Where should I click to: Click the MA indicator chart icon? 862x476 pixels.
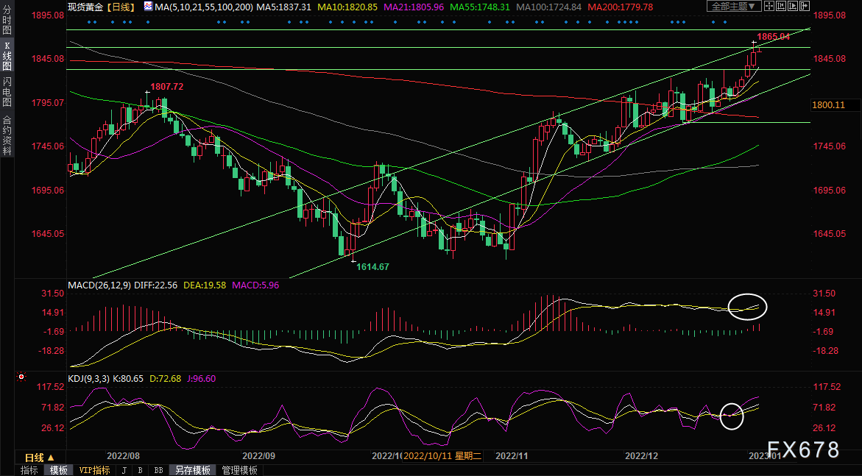pos(149,7)
